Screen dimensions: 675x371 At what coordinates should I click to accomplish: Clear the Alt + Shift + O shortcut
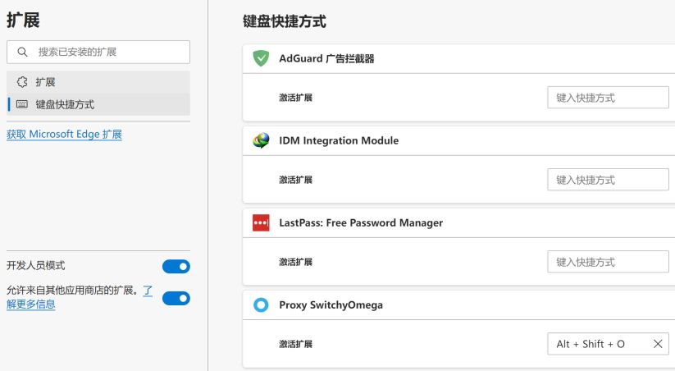657,344
